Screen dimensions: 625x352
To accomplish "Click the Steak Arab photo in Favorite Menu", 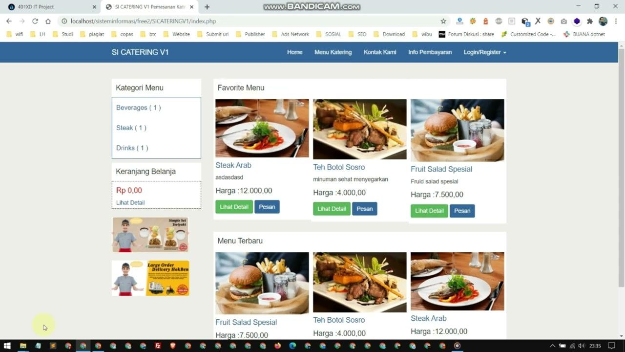I will 262,128.
